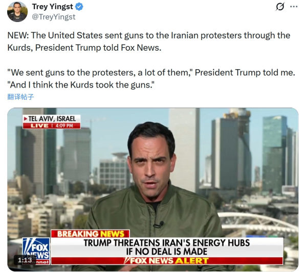Click the 'TRUMP THREATENS IRAN'S ENERGY HUBS' headline

tap(167, 243)
